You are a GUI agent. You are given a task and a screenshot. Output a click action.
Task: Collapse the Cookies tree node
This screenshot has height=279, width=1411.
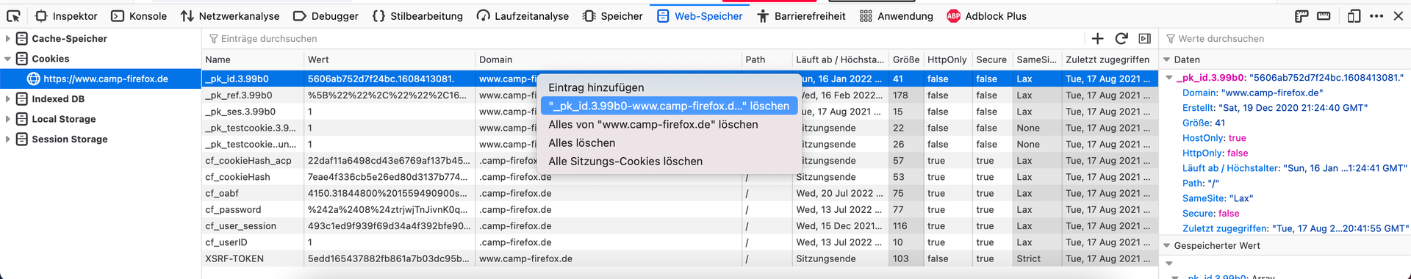coord(7,59)
